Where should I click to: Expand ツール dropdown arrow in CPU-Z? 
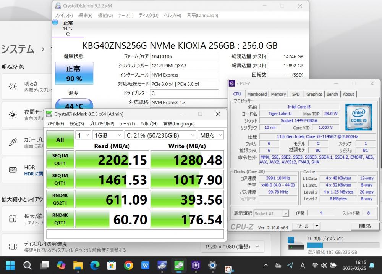pyautogui.click(x=317, y=226)
